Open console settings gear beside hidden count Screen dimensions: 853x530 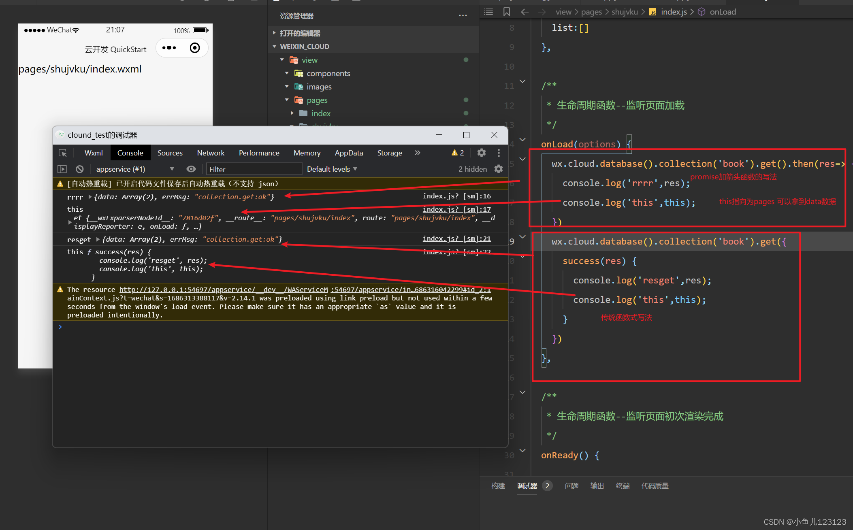(499, 169)
